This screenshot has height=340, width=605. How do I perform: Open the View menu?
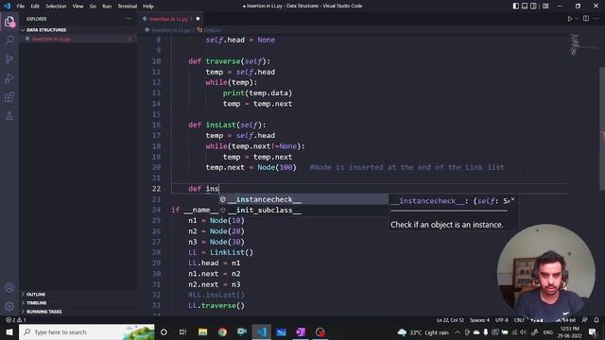click(78, 6)
